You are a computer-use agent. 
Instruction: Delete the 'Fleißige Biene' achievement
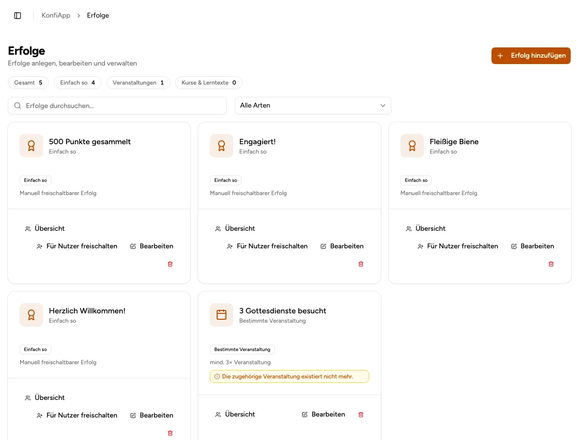551,264
